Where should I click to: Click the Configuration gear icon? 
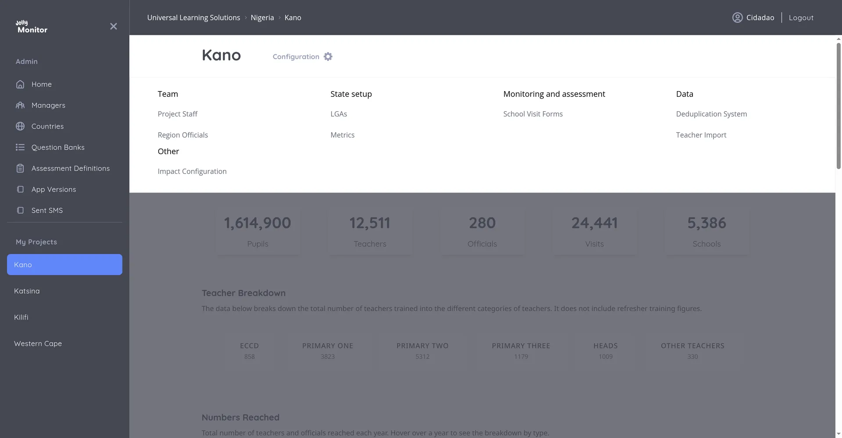coord(328,57)
